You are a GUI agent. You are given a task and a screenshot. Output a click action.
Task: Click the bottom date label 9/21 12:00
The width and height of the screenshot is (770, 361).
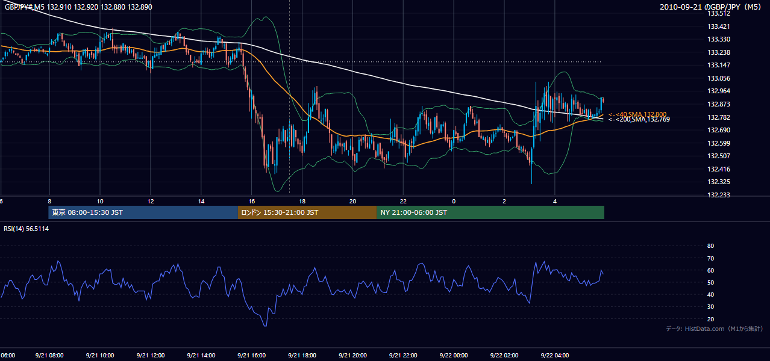(x=151, y=356)
